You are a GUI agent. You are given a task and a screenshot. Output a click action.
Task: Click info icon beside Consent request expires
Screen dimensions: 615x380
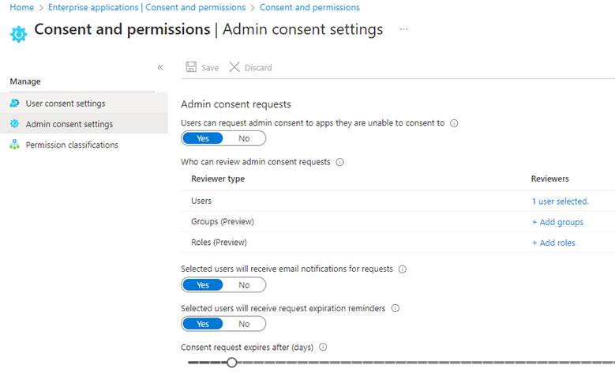point(323,347)
